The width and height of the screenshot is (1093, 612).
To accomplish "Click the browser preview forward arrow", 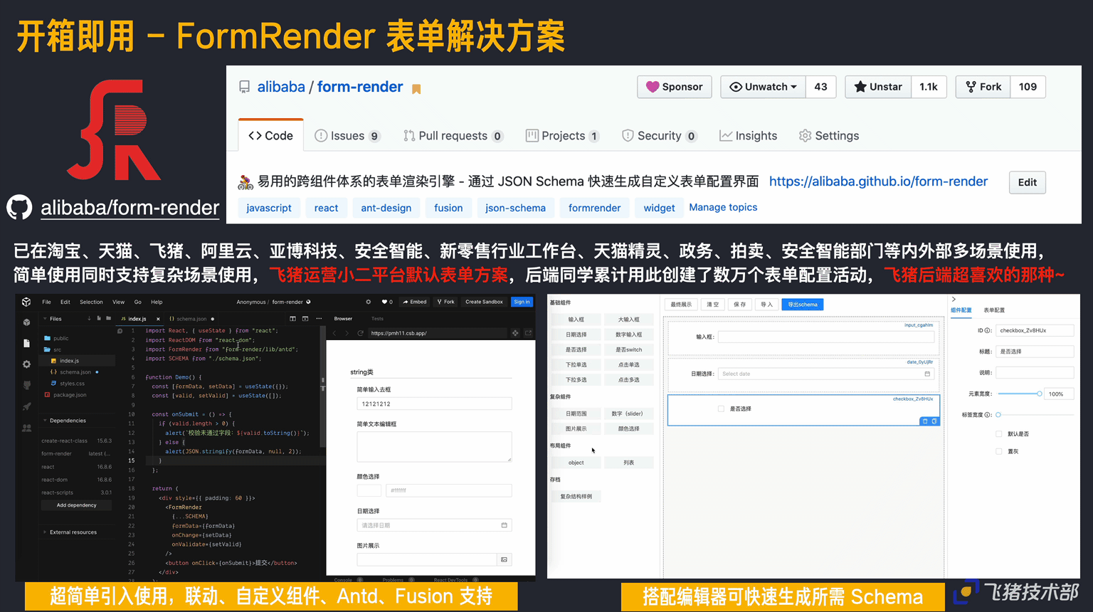I will click(x=347, y=333).
